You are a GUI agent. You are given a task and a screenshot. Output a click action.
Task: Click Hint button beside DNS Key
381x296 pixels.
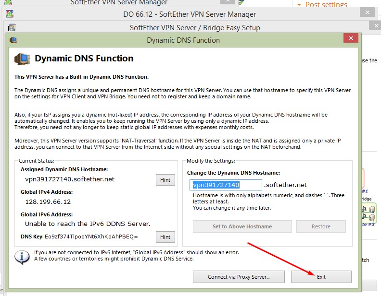(x=165, y=237)
